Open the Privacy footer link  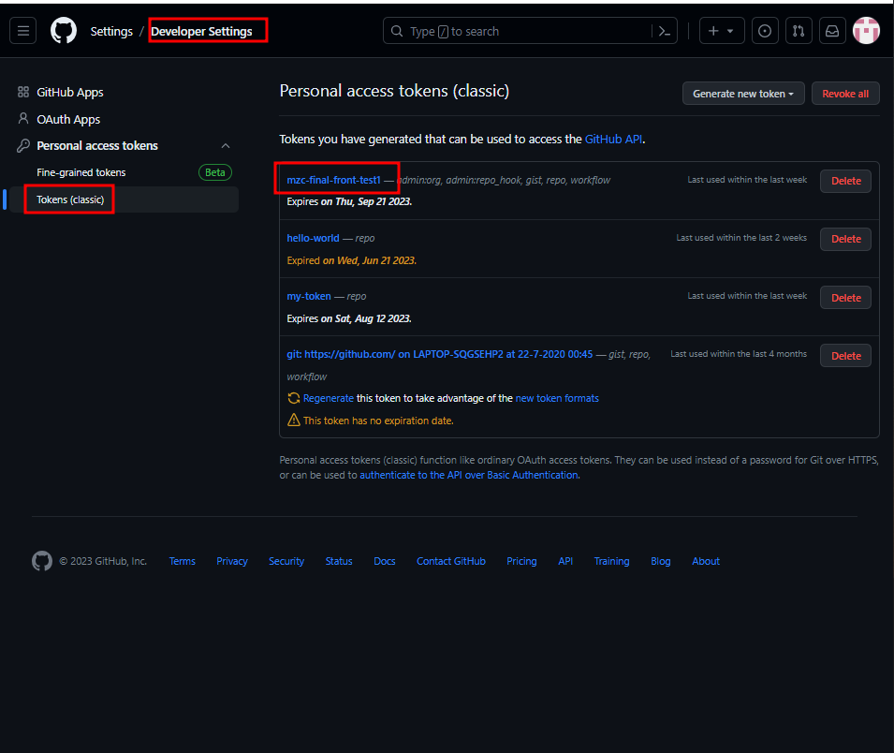coord(232,561)
